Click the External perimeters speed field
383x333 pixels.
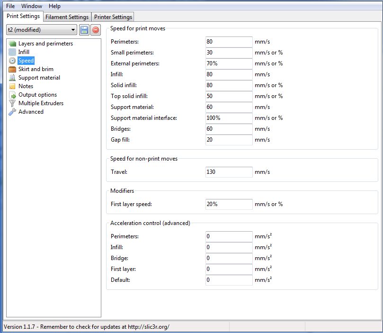coord(229,63)
